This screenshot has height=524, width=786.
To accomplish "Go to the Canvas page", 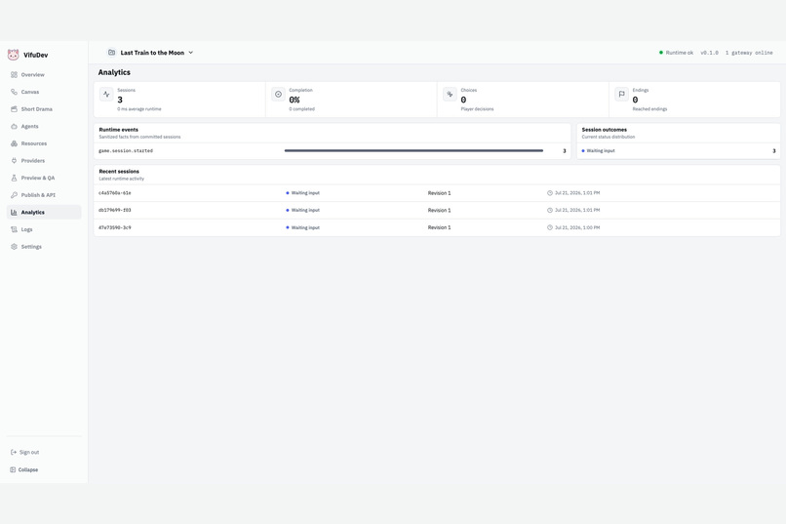I will pos(30,92).
